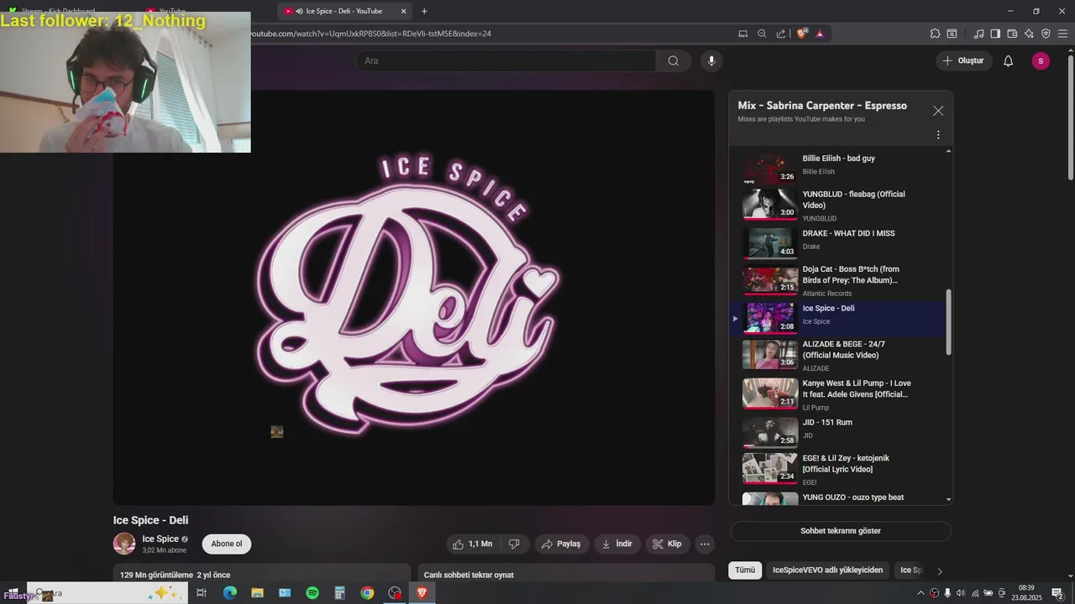Open Task View on the taskbar
1075x604 pixels.
(202, 593)
